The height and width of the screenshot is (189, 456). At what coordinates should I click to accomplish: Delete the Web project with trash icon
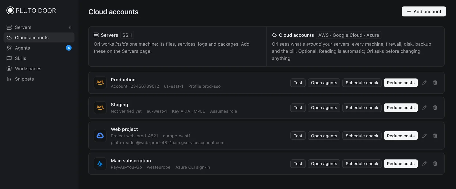(x=435, y=136)
